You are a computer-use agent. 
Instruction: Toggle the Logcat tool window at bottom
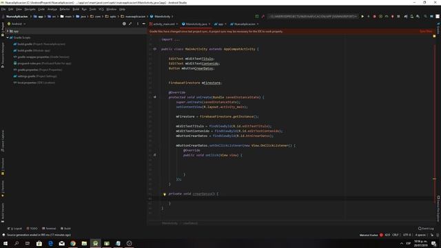pyautogui.click(x=15, y=228)
